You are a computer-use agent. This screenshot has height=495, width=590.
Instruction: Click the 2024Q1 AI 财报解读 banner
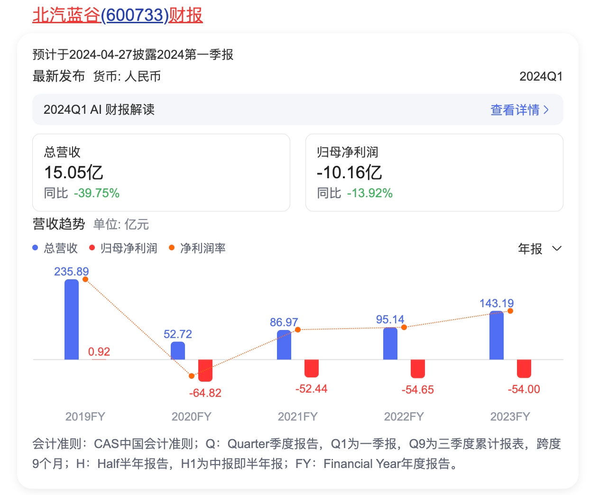[298, 110]
